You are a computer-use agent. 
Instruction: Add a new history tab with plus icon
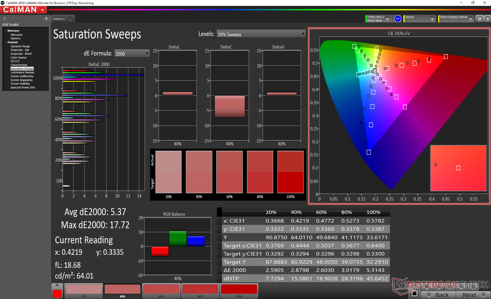[x=70, y=19]
